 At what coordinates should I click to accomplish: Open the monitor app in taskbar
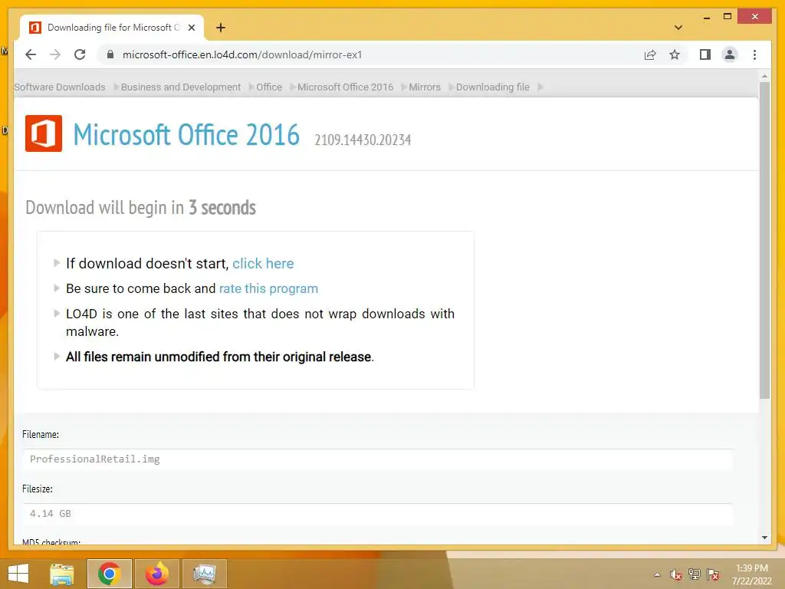[x=204, y=574]
